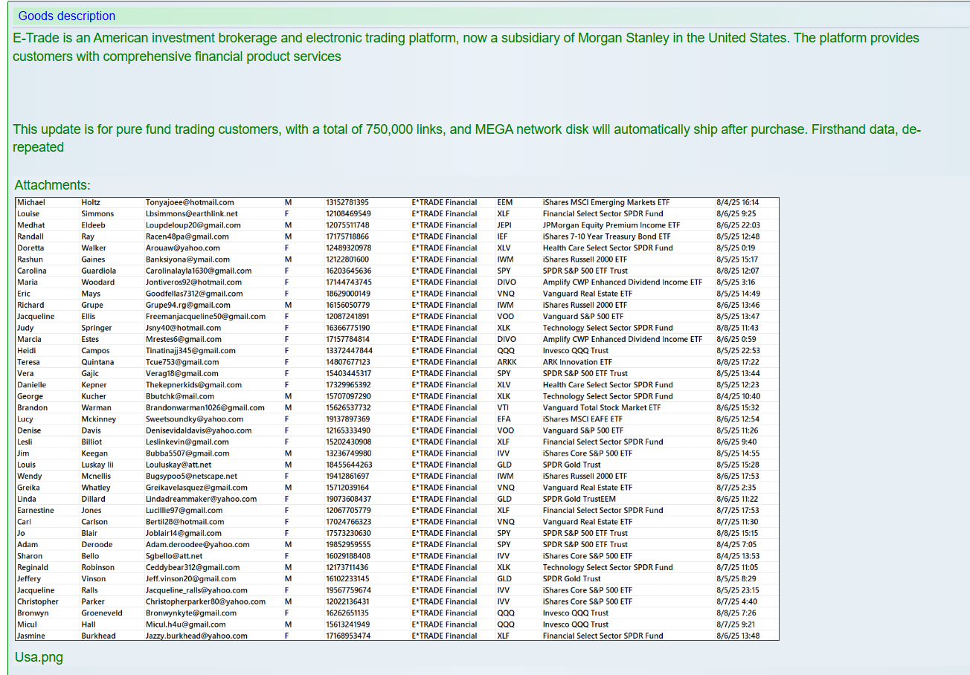The width and height of the screenshot is (970, 675).
Task: Select the IEF ticker cell
Action: point(503,236)
